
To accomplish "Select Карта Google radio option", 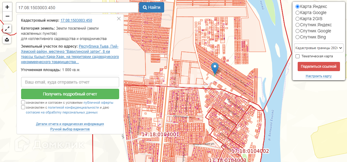I will [x=297, y=13].
